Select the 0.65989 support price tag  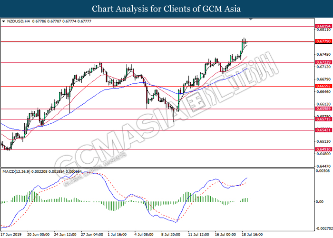323,109
